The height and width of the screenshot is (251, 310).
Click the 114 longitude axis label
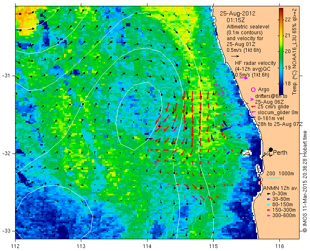point(147,246)
